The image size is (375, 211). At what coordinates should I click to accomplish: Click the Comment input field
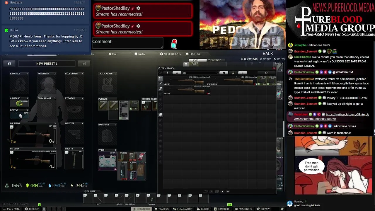coord(128,43)
